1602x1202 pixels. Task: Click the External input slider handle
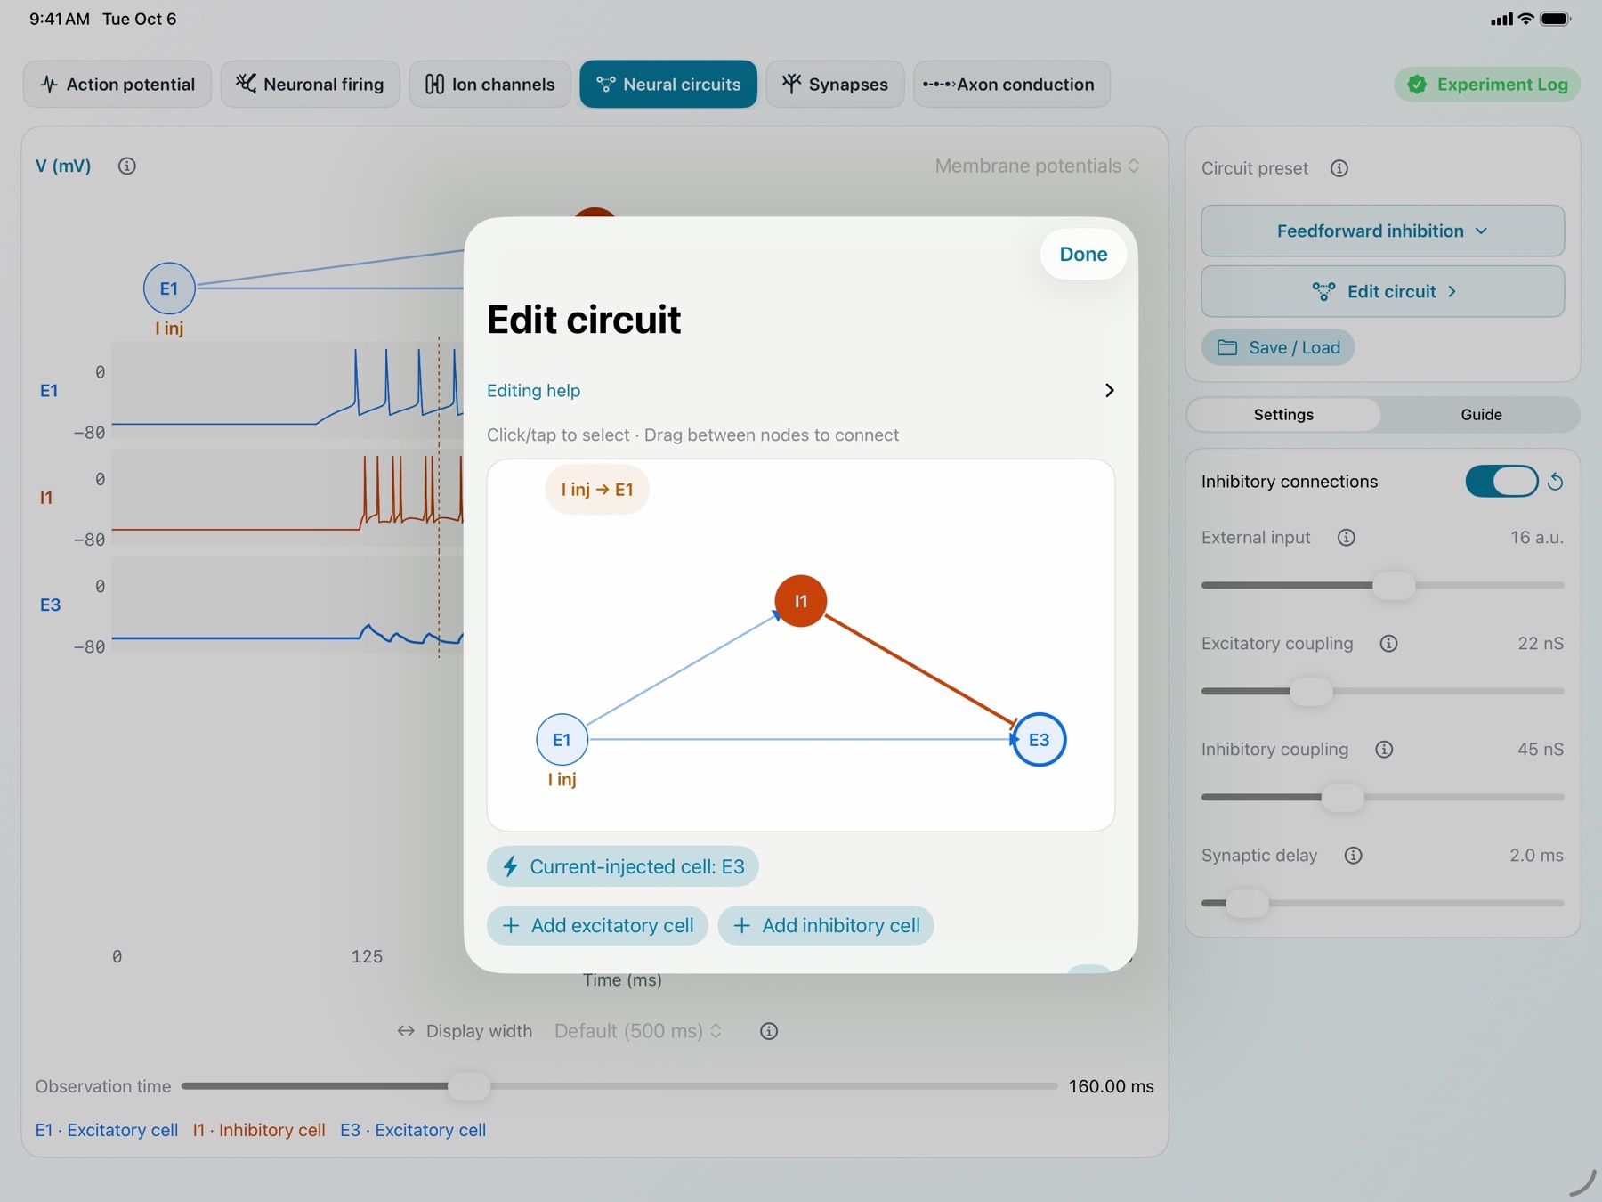pyautogui.click(x=1394, y=585)
